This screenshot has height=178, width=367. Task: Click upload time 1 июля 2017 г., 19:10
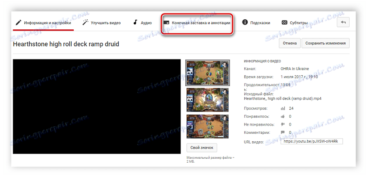(x=299, y=77)
